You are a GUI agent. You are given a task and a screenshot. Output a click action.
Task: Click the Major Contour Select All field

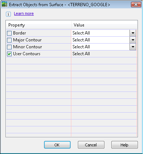click(x=100, y=40)
